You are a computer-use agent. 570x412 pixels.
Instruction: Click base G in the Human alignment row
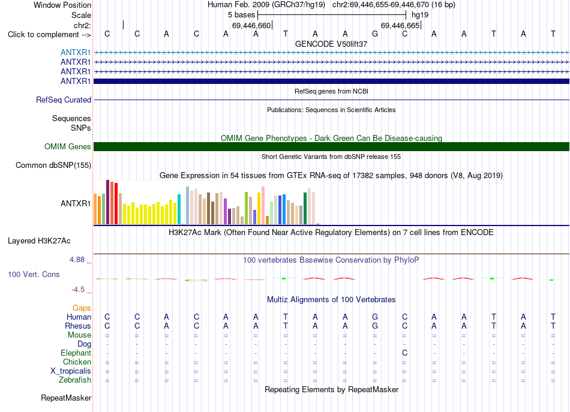(x=375, y=317)
